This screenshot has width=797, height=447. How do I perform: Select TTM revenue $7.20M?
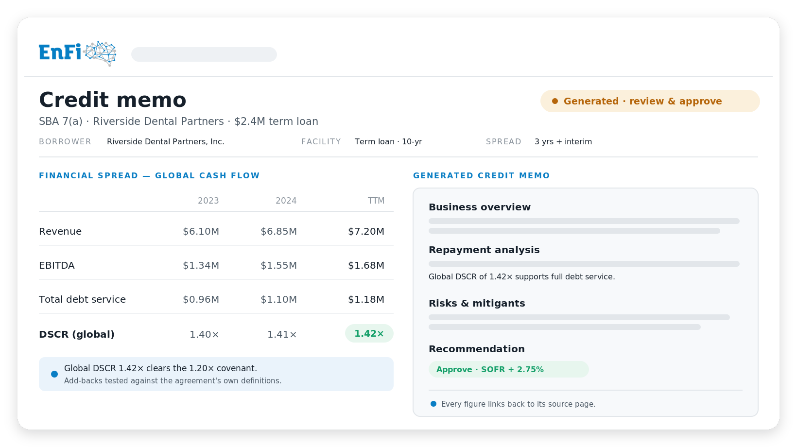(366, 231)
